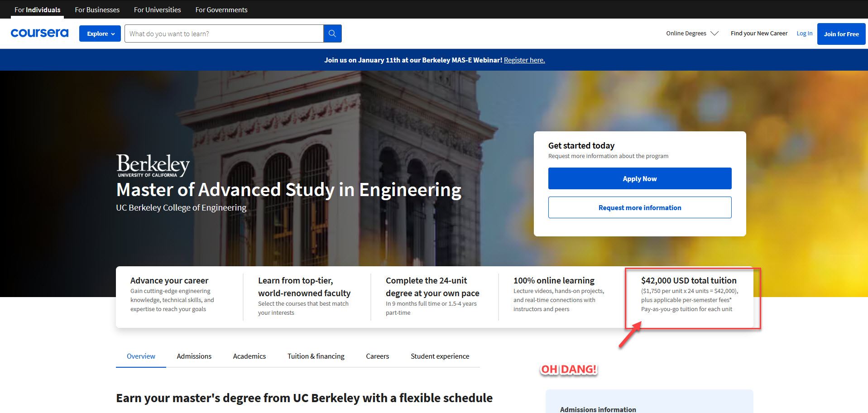Click 'UC Berkeley College of Engineering' subtitle

click(x=181, y=208)
